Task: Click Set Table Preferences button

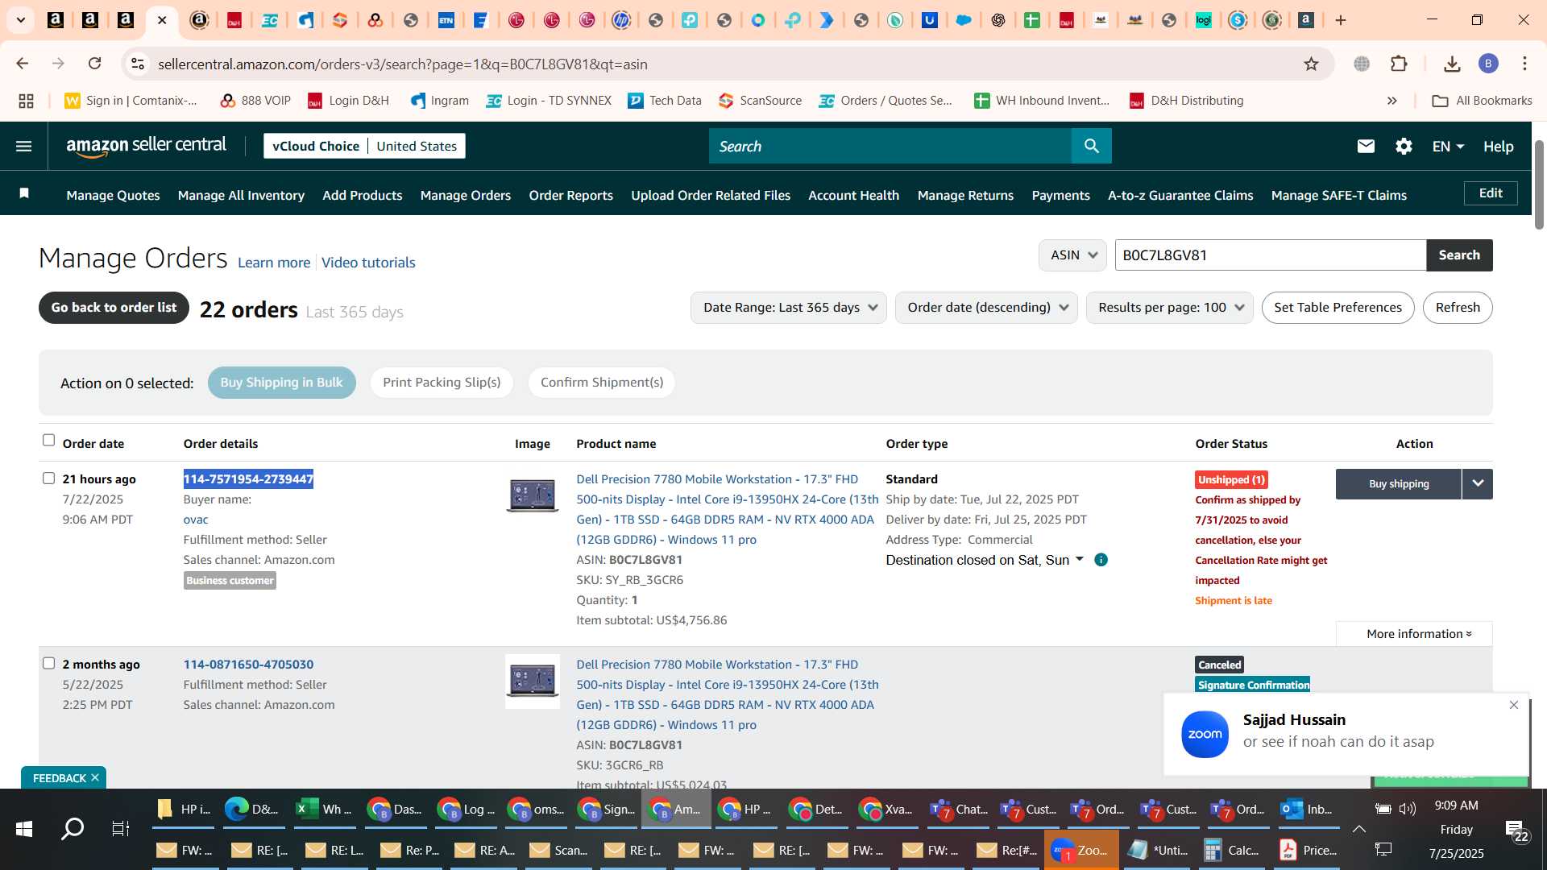Action: click(x=1338, y=308)
